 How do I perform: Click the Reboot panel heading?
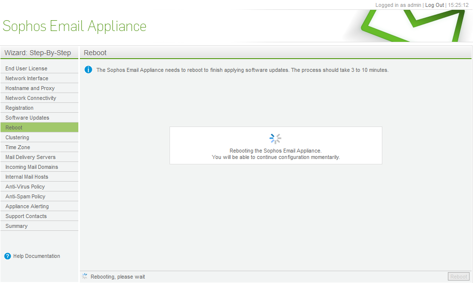[x=95, y=53]
